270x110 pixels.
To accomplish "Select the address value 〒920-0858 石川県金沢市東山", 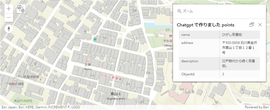I will pos(239,48).
